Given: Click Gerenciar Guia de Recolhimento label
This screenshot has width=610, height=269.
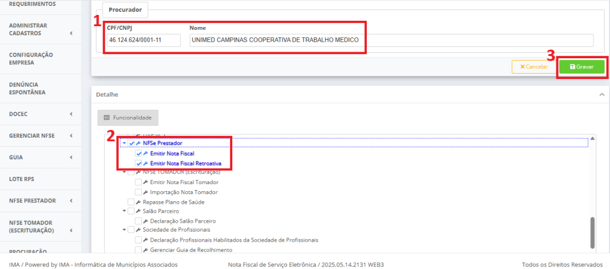Looking at the screenshot, I should point(191,249).
